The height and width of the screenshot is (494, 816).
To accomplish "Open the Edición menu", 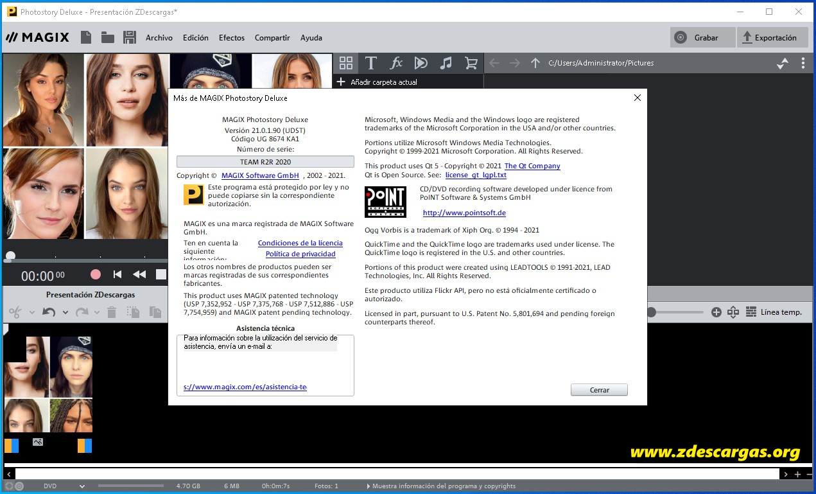I will pos(195,37).
